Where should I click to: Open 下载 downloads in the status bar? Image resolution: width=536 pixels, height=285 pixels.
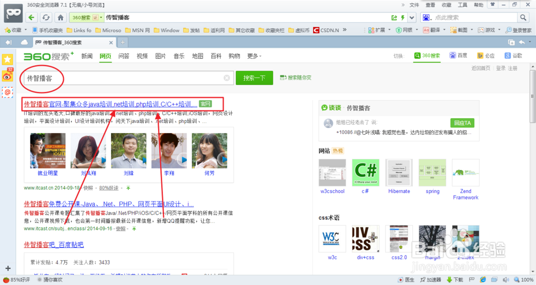[x=455, y=280]
